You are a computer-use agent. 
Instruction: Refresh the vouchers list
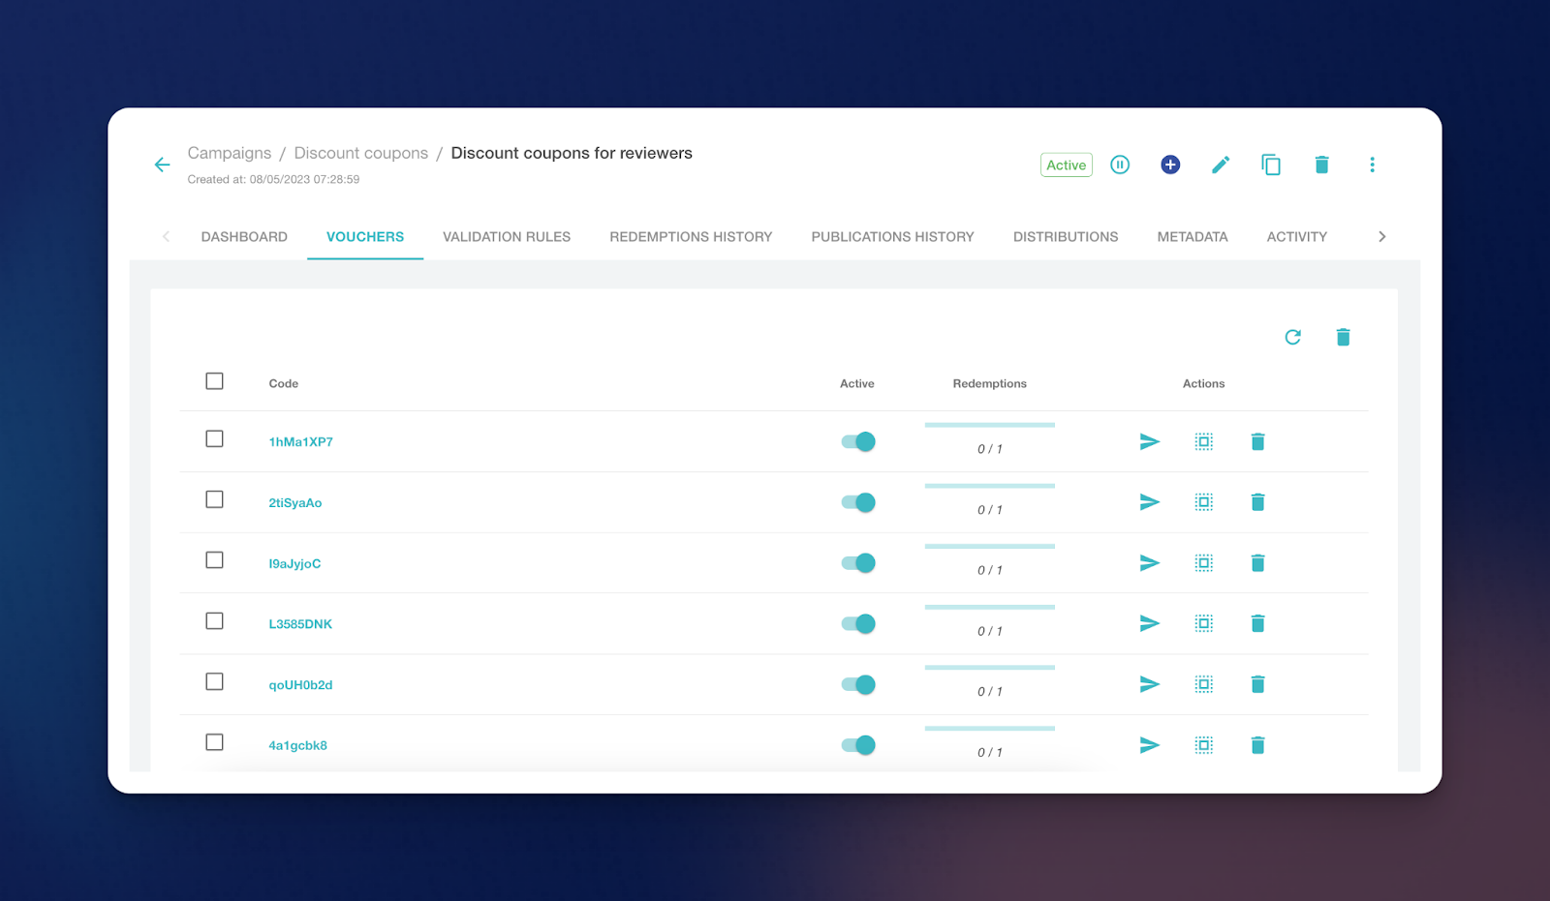pyautogui.click(x=1292, y=337)
